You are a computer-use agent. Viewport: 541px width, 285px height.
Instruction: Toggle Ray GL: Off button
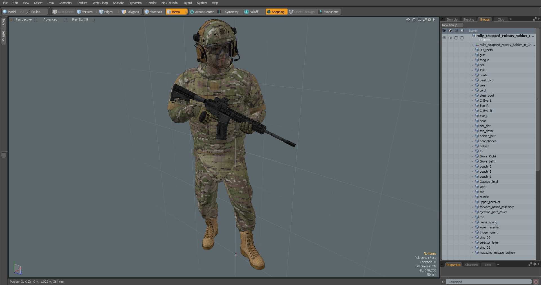pos(80,20)
